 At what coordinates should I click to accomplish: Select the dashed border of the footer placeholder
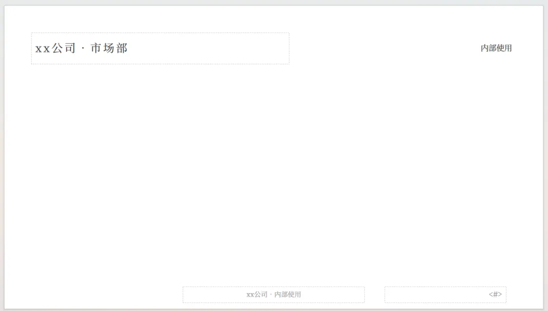pyautogui.click(x=273, y=287)
